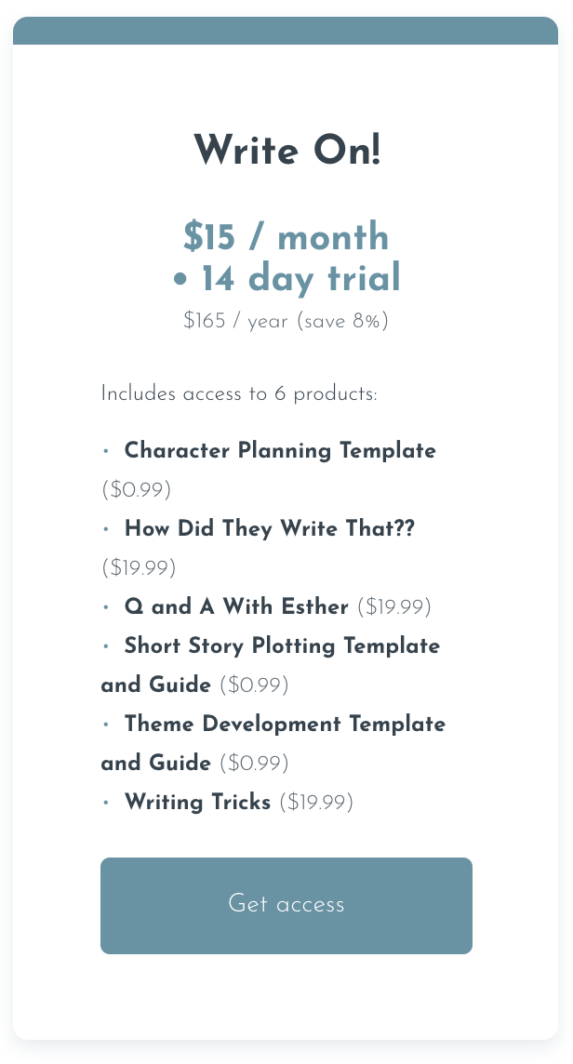The height and width of the screenshot is (1064, 573).
Task: Click the $165 / year savings text
Action: [286, 320]
